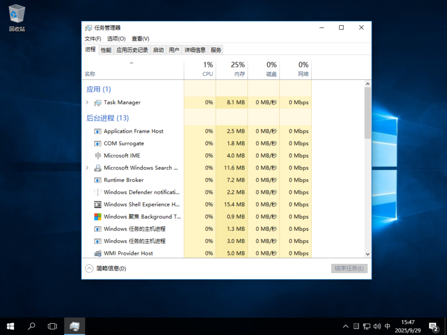Screen dimensions: 447x335
Task: Click the Windows 聚焦 Background Task icon
Action: point(98,217)
